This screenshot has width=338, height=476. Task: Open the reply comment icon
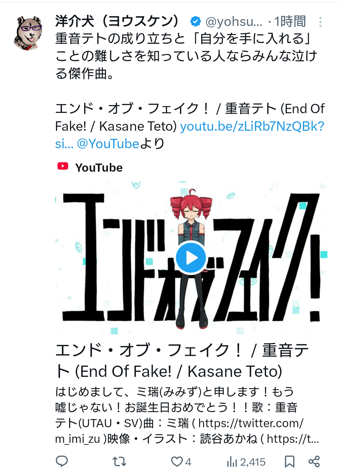pyautogui.click(x=62, y=461)
